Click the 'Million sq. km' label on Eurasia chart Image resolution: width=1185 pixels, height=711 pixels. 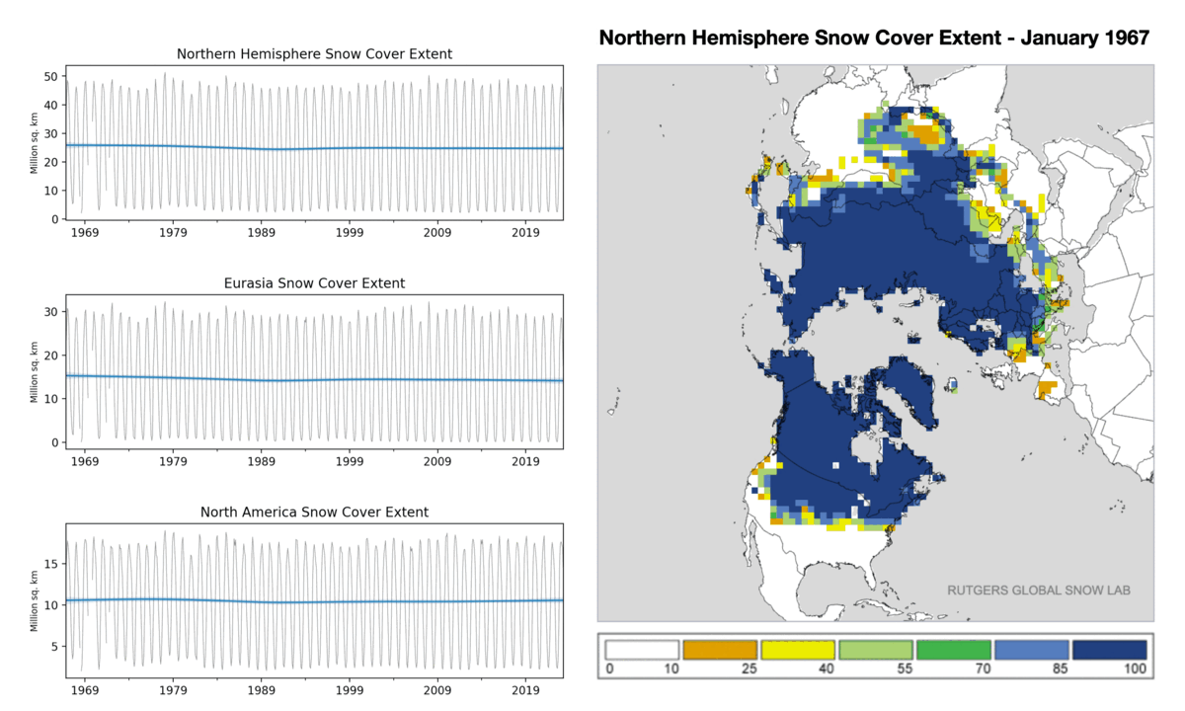point(35,371)
